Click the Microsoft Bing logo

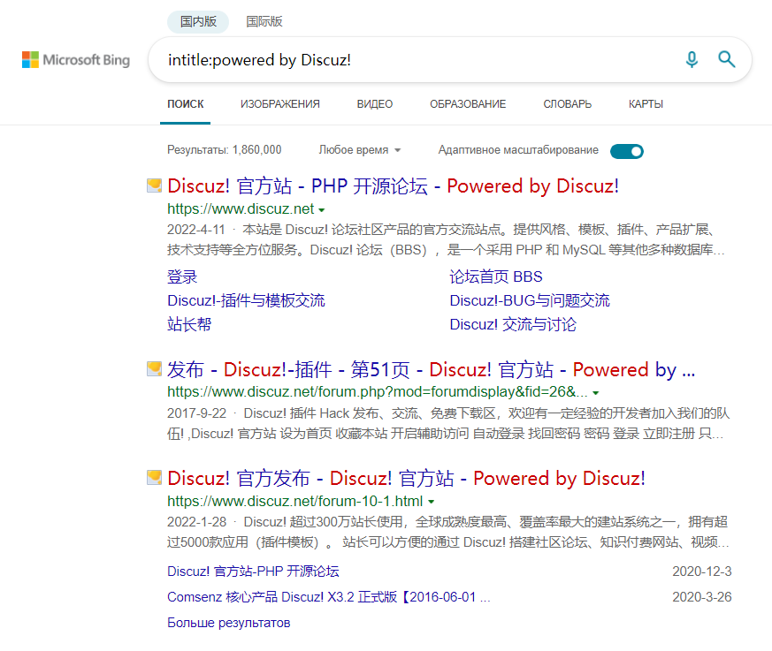[76, 60]
